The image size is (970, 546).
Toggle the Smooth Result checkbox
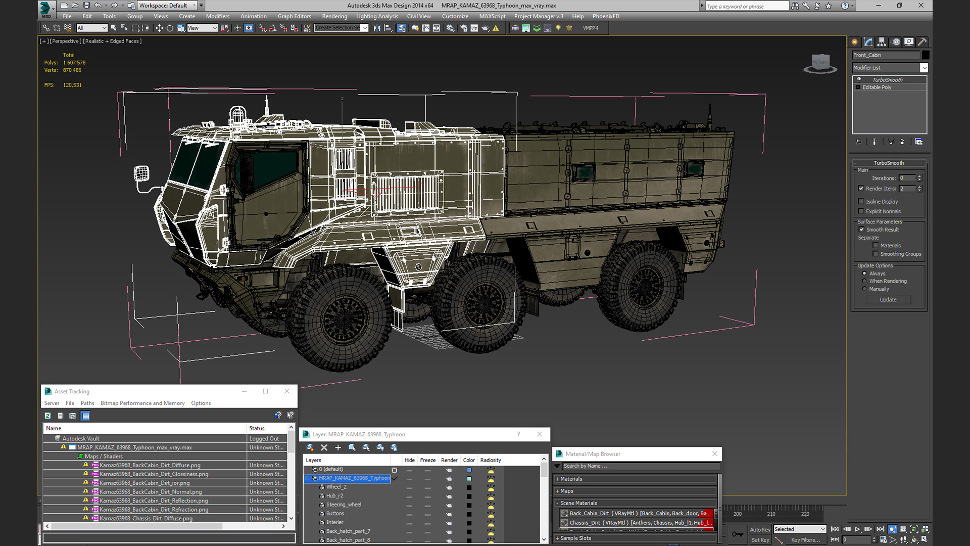(x=862, y=230)
